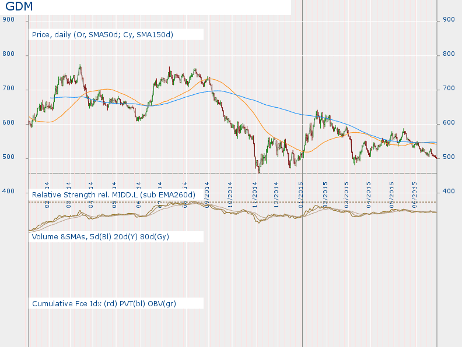Click the 600 value on right axis
This screenshot has height=347, width=462.
click(449, 123)
